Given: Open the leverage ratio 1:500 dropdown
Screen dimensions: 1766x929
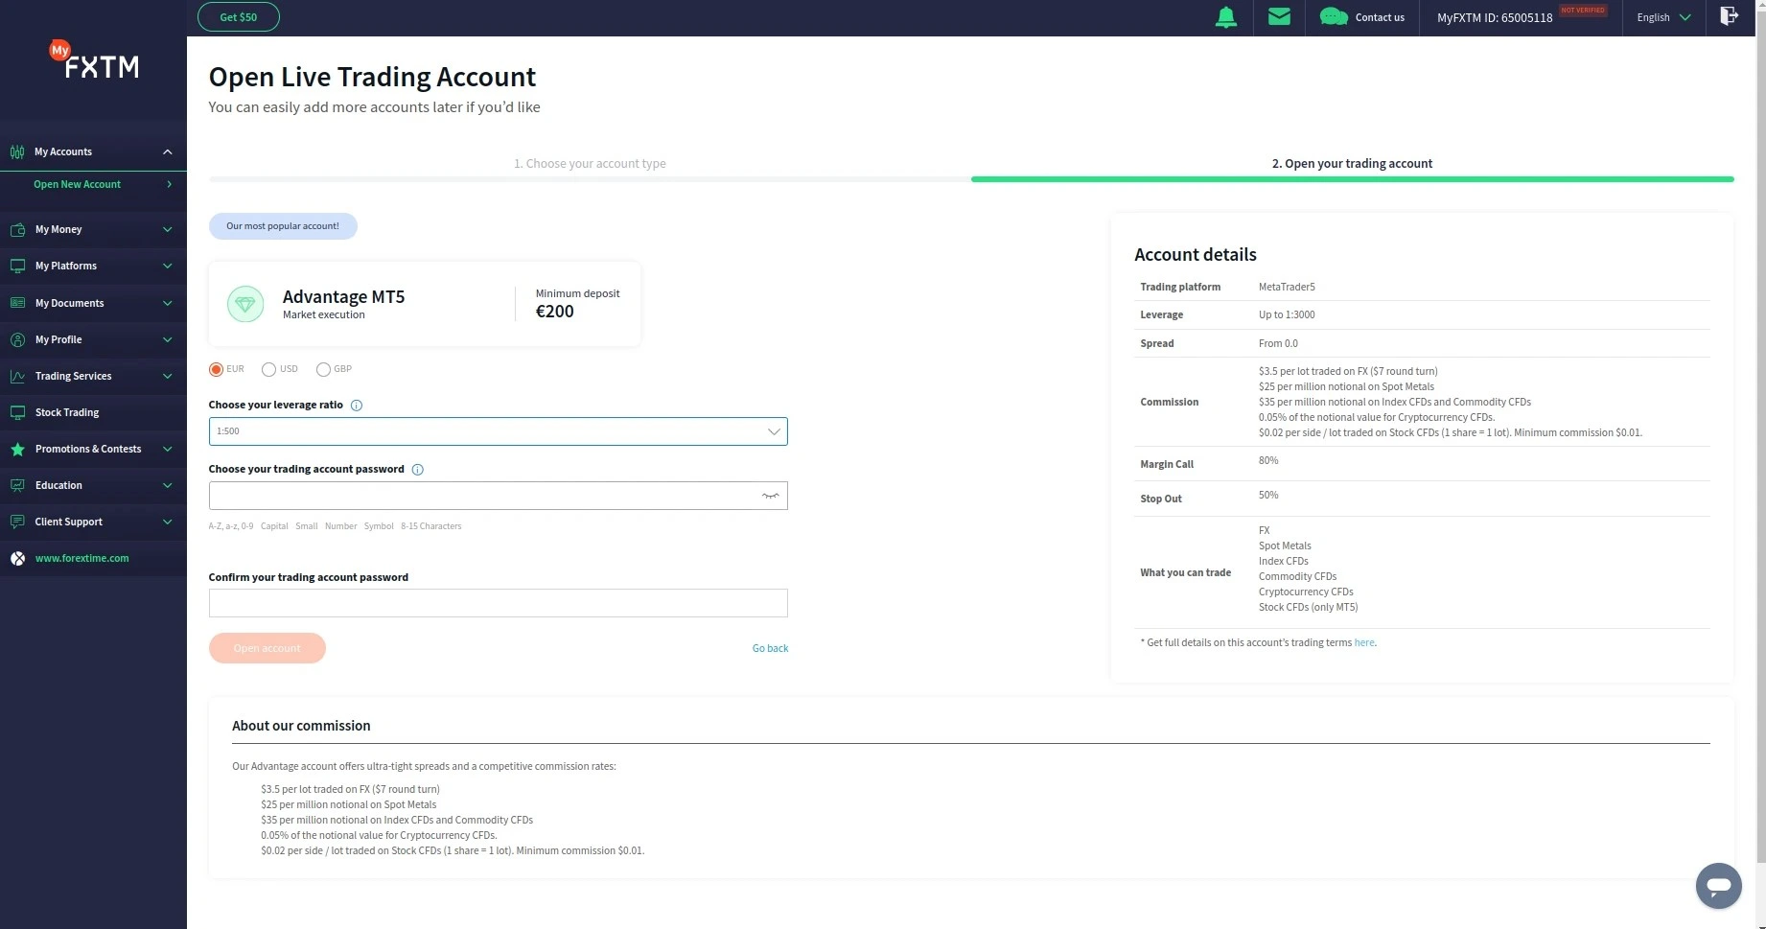Looking at the screenshot, I should [x=498, y=431].
